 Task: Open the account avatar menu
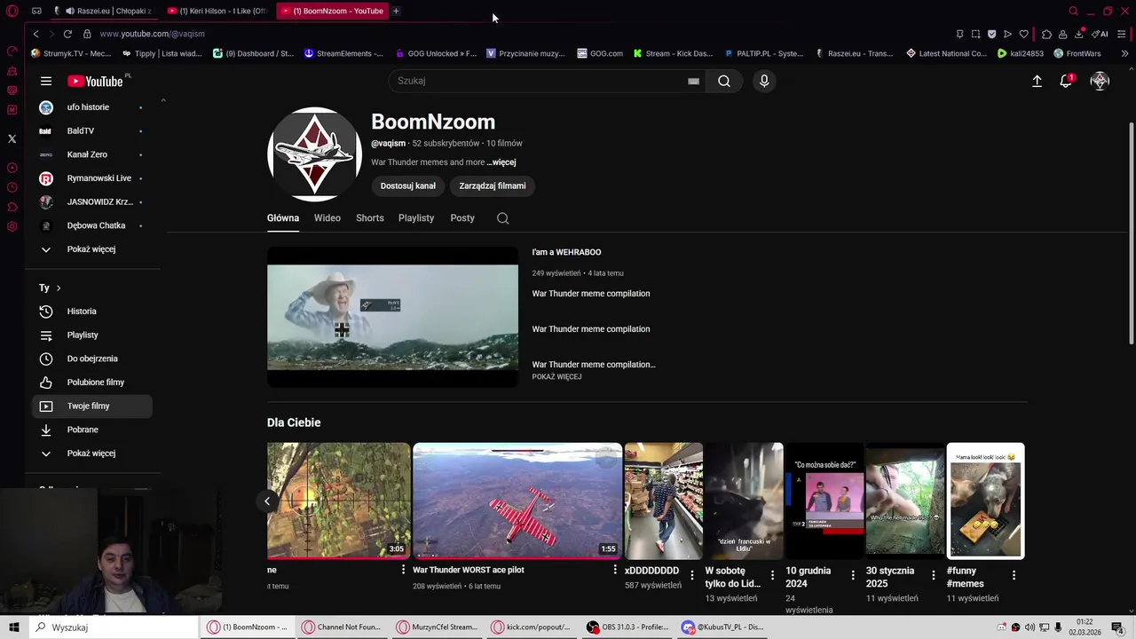[x=1100, y=81]
